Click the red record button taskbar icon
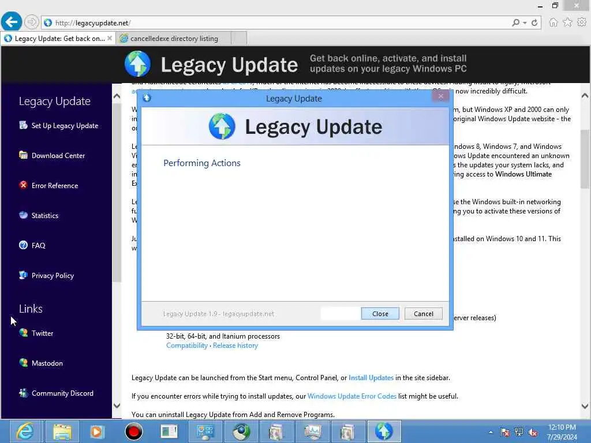Screen dimensions: 591x443 coord(133,431)
